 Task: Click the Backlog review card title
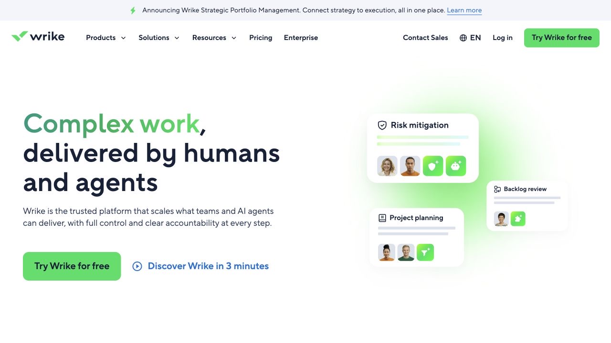click(525, 189)
